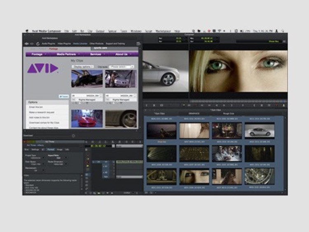Click the Spotlight search icon in menu bar

[283, 31]
